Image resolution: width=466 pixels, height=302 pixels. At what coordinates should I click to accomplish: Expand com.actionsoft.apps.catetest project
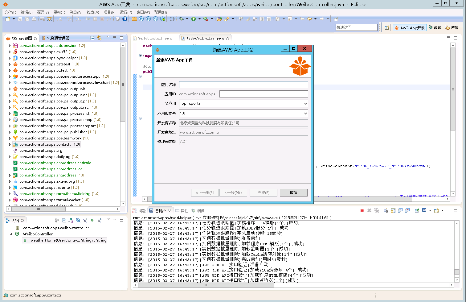[10, 64]
